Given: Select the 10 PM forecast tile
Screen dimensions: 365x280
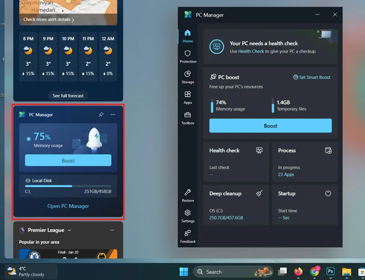Looking at the screenshot, I should (68, 57).
